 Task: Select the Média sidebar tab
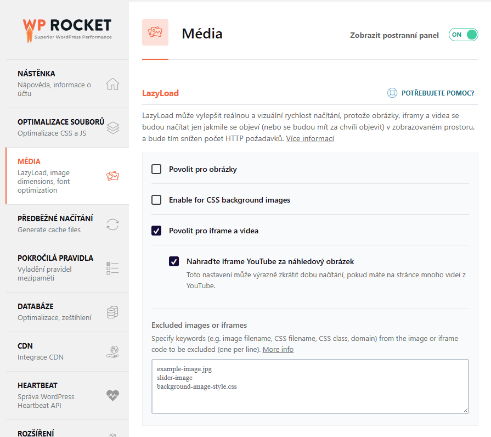coord(67,176)
